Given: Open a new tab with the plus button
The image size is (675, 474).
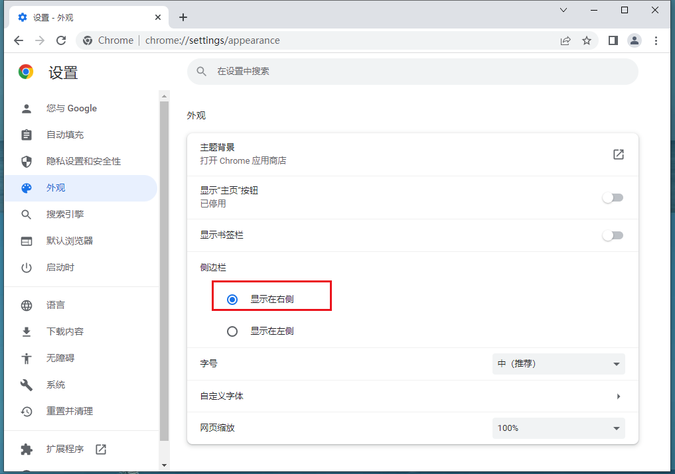Looking at the screenshot, I should tap(183, 17).
